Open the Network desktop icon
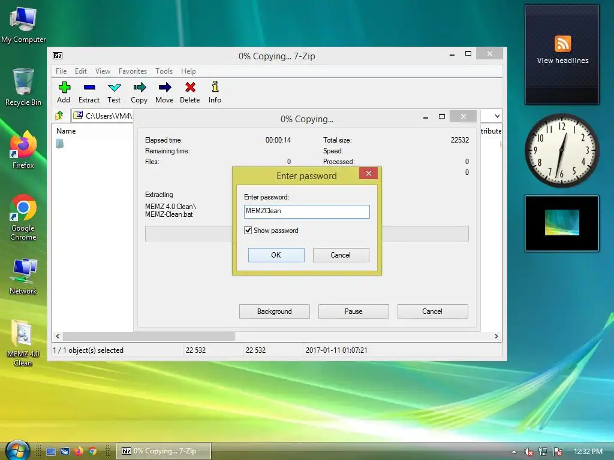 click(x=23, y=277)
